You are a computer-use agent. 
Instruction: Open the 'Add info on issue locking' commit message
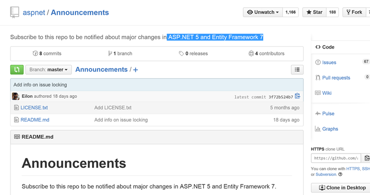tap(40, 85)
